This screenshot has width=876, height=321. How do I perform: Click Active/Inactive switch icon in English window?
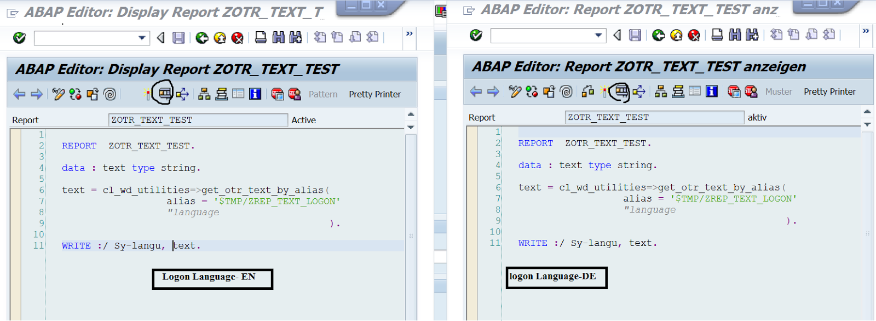tap(76, 94)
